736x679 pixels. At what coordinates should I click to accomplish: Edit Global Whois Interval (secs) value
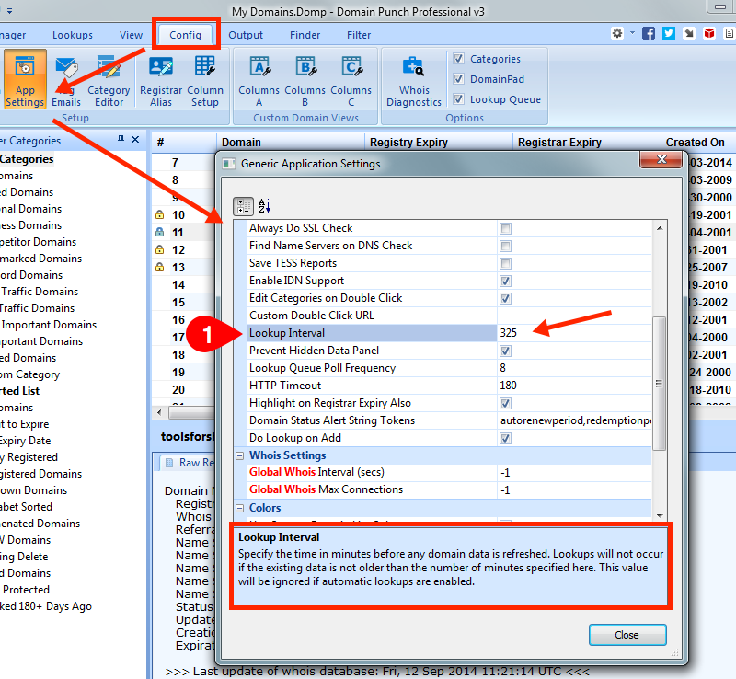(x=574, y=472)
